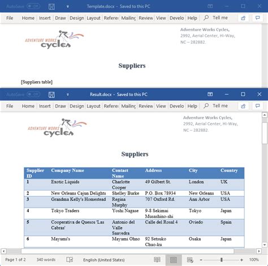Viewport: 268px width, 266px height.
Task: Select Draw tab in Template.docx
Action: click(60, 18)
